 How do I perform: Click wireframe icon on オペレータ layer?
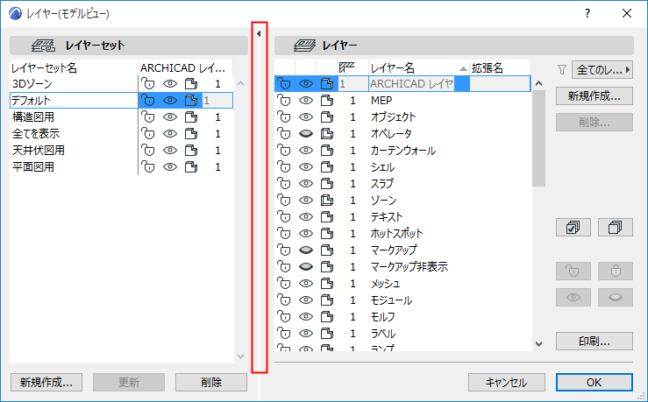point(327,134)
